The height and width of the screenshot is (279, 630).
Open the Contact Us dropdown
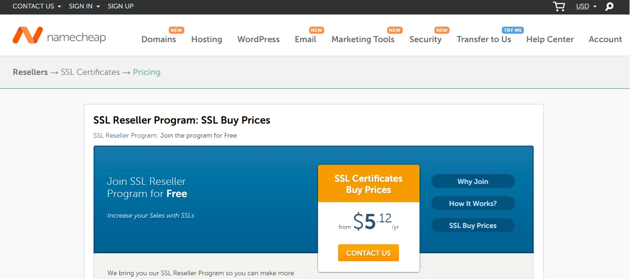[37, 6]
